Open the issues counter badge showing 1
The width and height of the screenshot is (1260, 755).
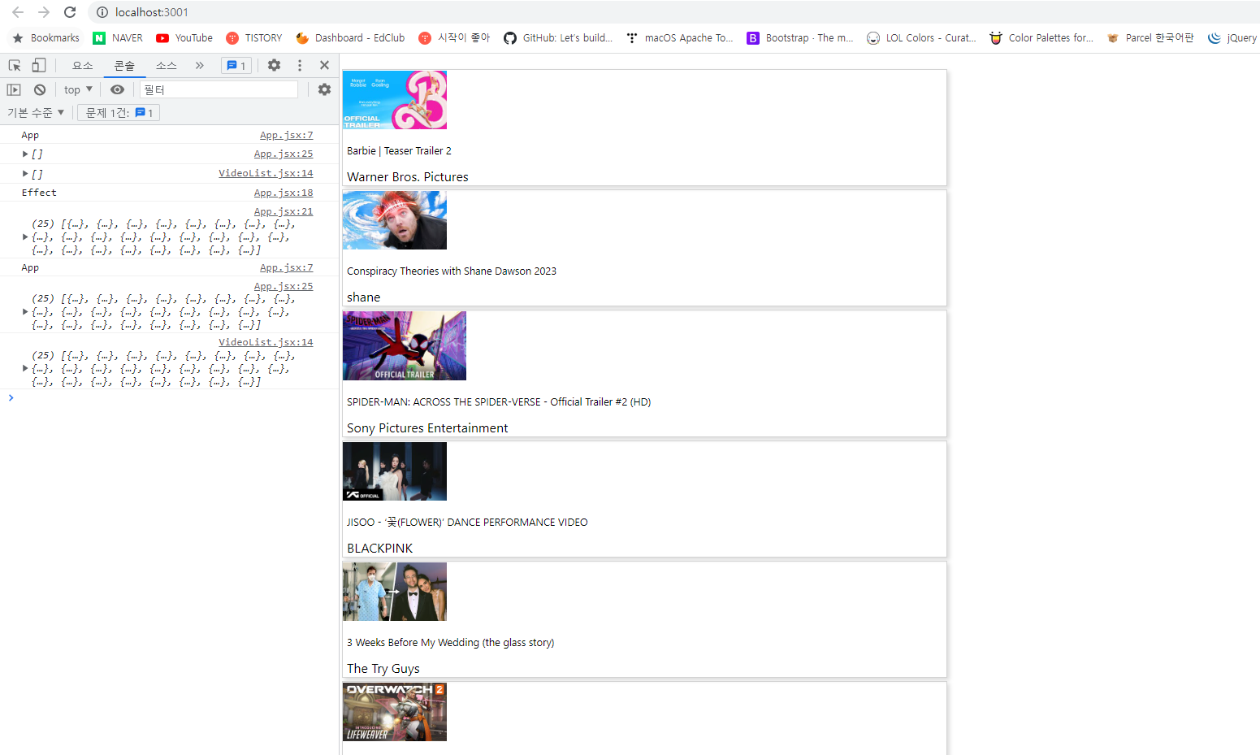236,66
